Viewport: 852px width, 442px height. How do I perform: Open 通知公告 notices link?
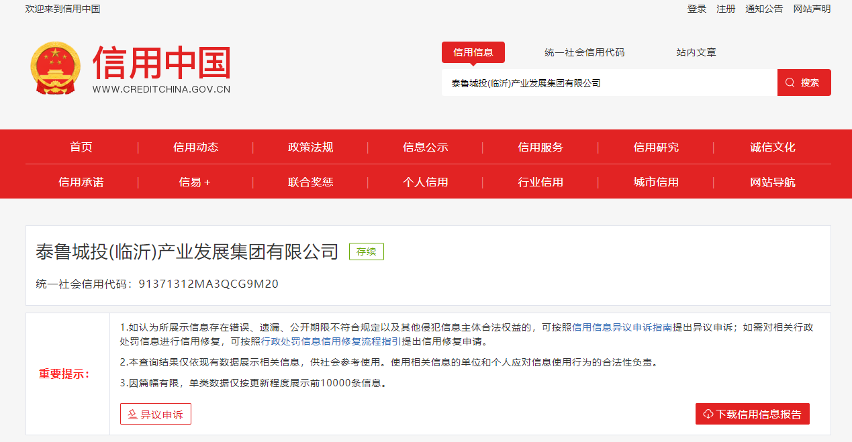coord(764,9)
